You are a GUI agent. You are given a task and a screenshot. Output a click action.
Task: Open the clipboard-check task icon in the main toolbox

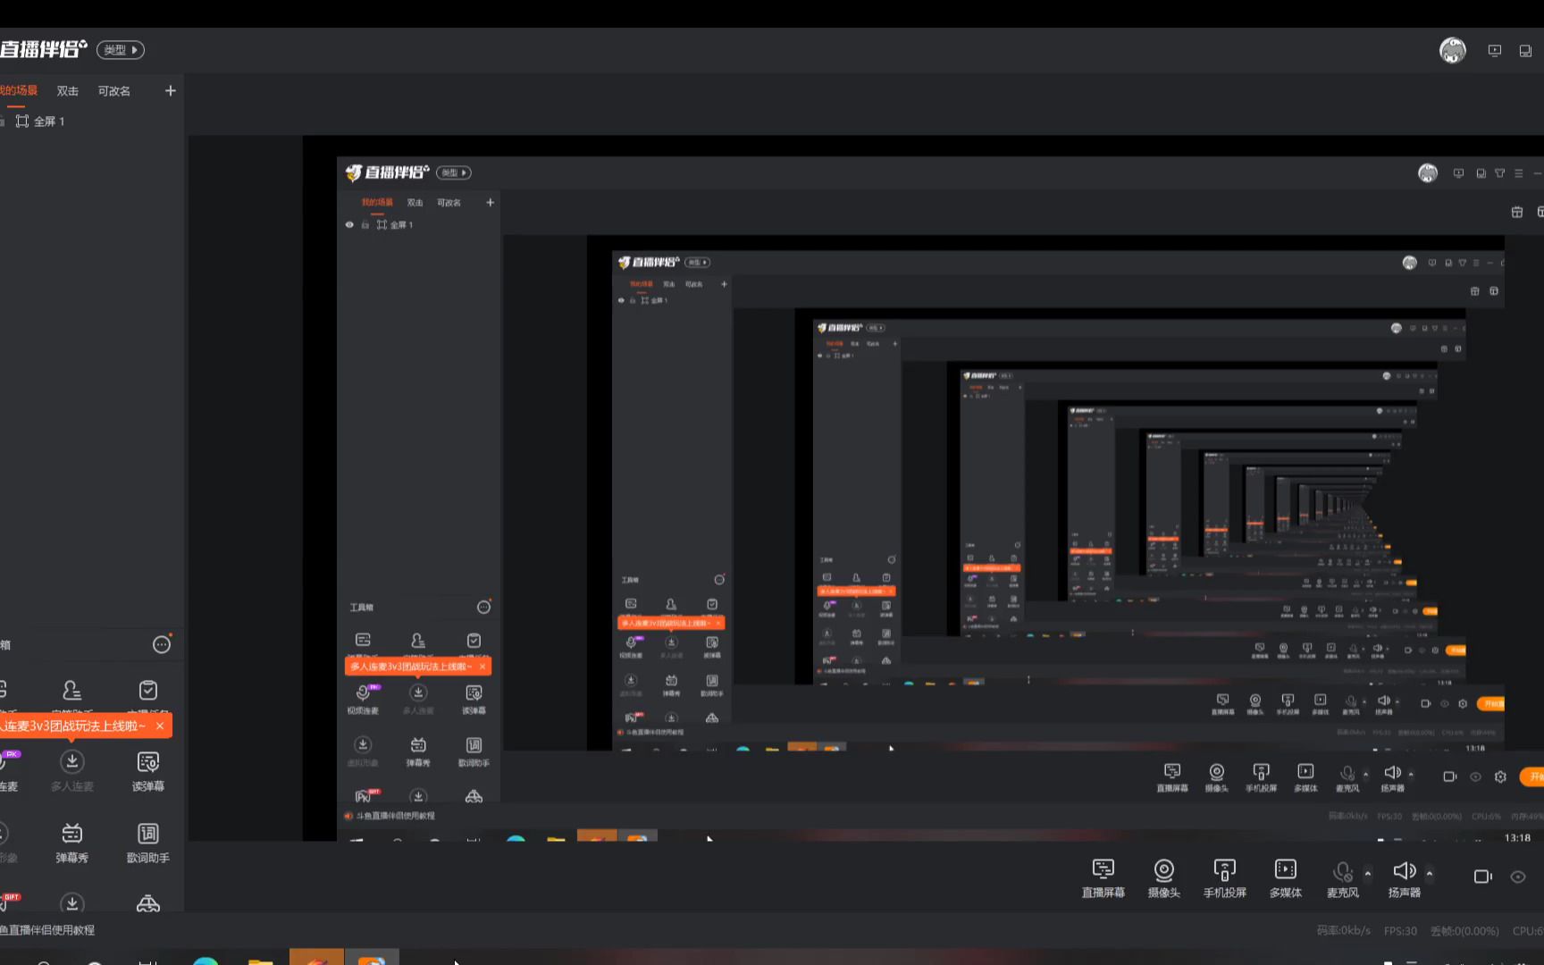pos(148,691)
